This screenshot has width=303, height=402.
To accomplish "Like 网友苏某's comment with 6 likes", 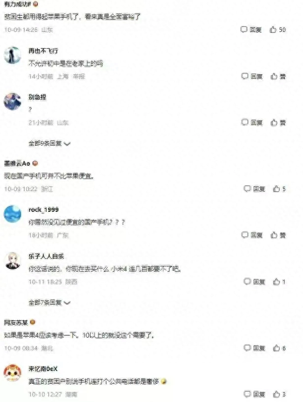I will (279, 348).
